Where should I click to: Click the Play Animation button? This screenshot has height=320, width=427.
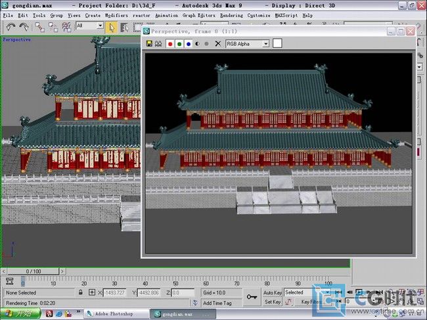(359, 292)
